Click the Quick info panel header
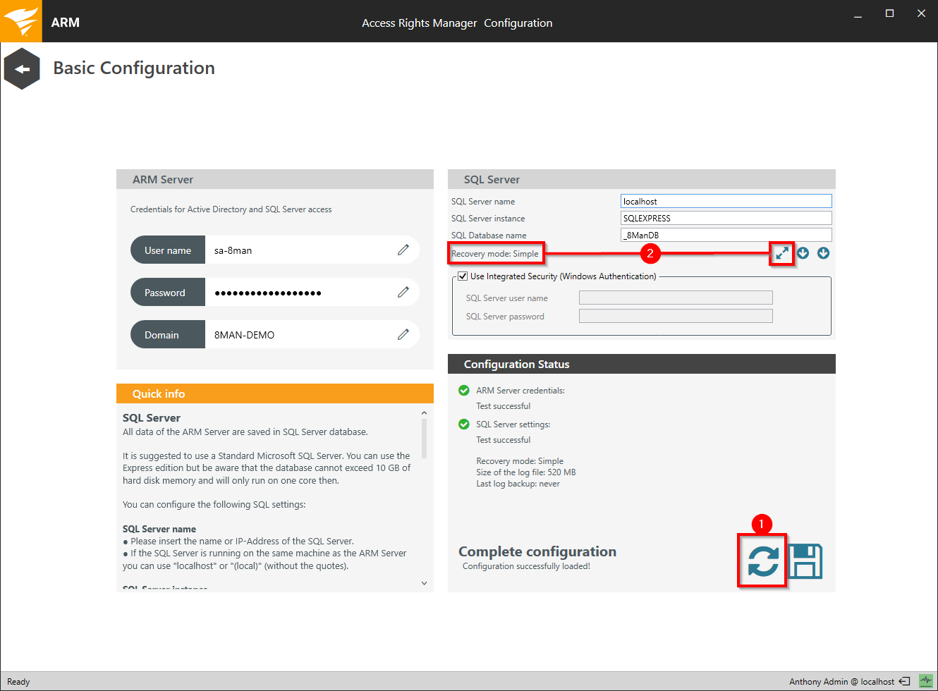The height and width of the screenshot is (691, 938). point(275,393)
